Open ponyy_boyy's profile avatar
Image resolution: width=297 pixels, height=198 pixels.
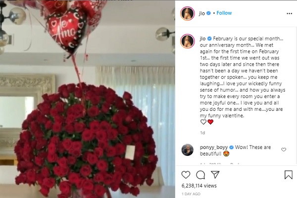coord(187,149)
